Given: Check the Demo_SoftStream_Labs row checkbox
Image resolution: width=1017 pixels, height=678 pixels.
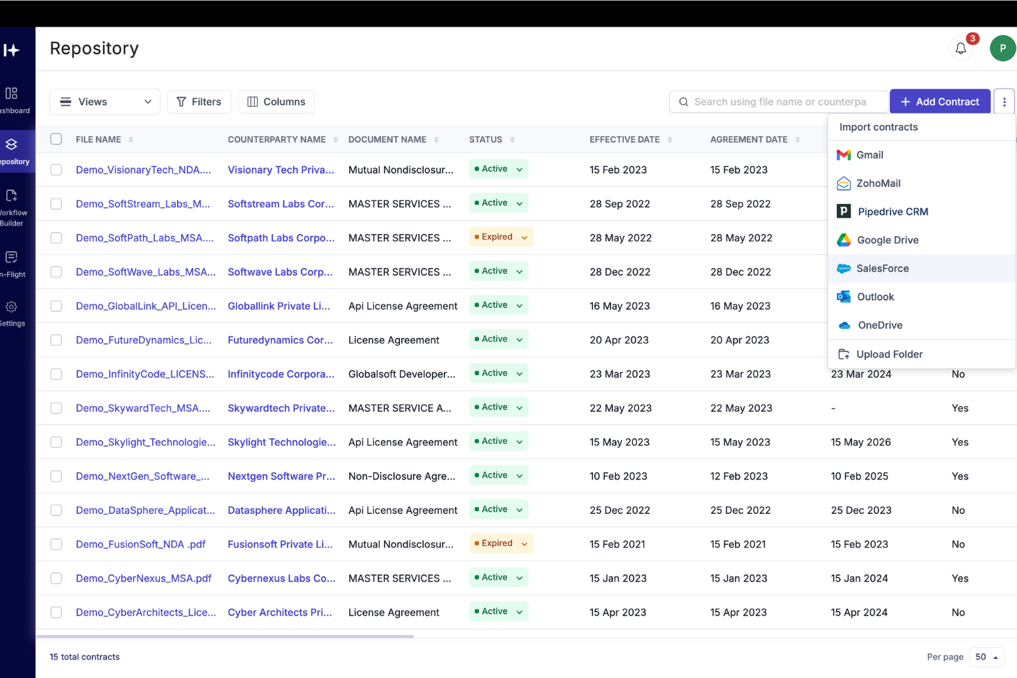Looking at the screenshot, I should (56, 204).
